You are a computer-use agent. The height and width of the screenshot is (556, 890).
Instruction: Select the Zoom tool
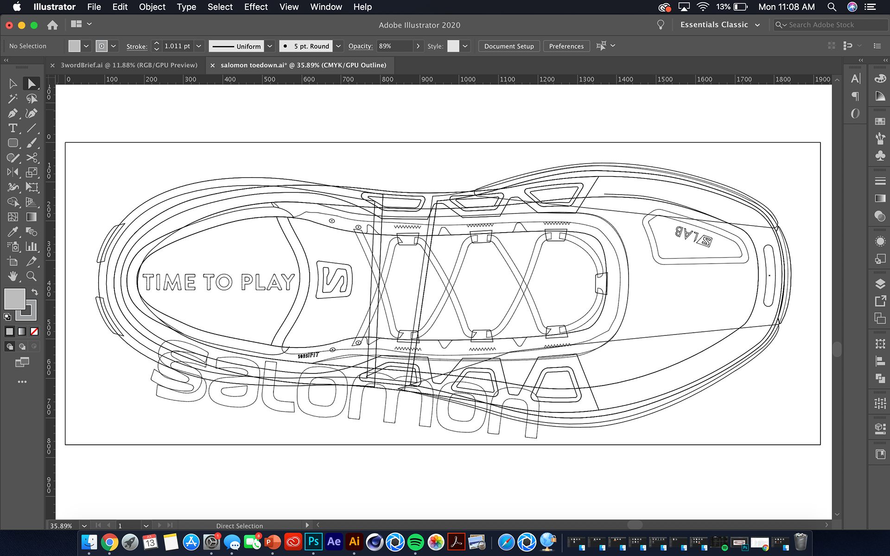(x=32, y=276)
